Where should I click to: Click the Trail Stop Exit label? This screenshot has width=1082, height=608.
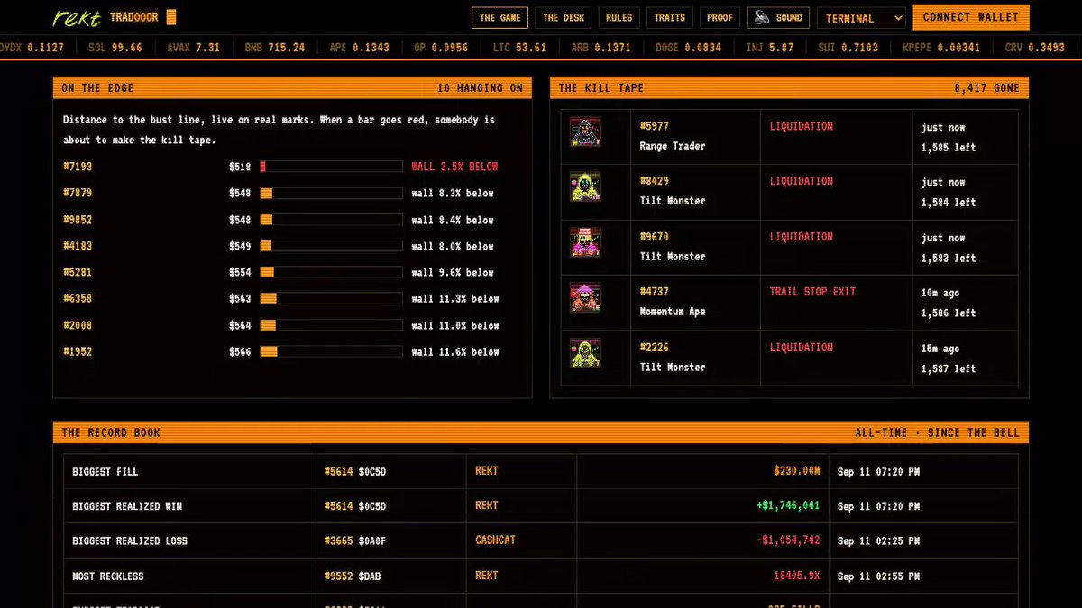(812, 292)
